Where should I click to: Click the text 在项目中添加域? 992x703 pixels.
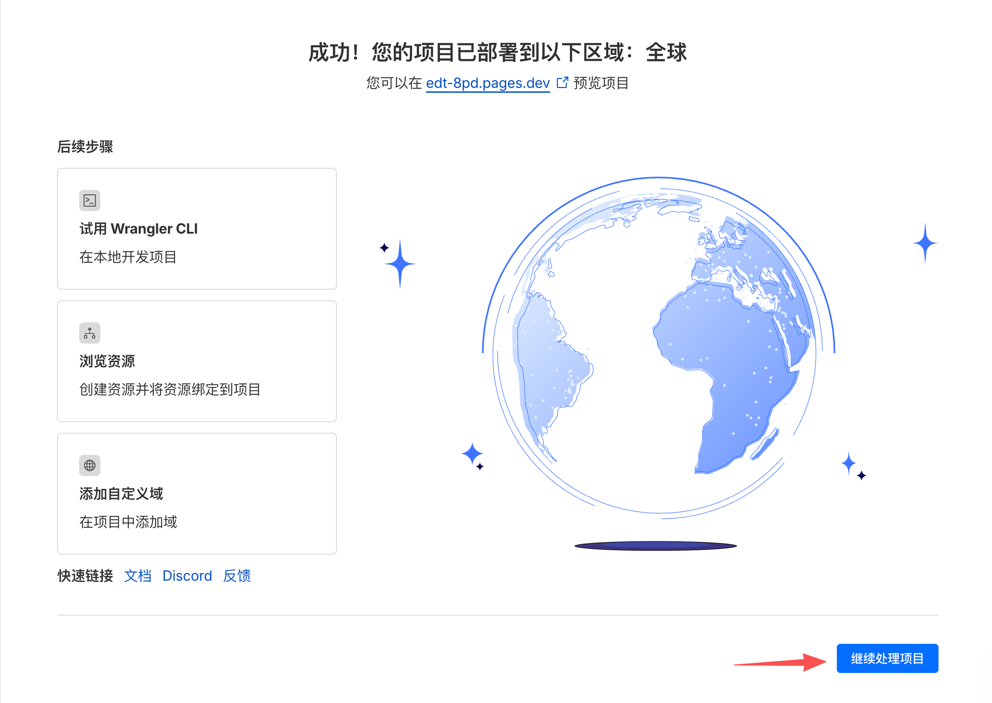[128, 522]
